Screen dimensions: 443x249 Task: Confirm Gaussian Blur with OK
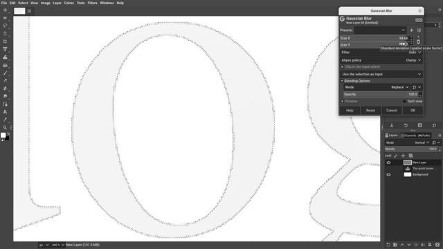(413, 111)
